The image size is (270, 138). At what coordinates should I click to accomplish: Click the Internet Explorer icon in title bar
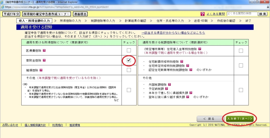[2, 2]
